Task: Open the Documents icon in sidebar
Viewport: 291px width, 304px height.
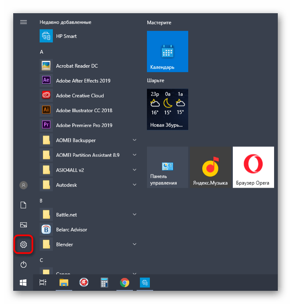Action: (24, 205)
